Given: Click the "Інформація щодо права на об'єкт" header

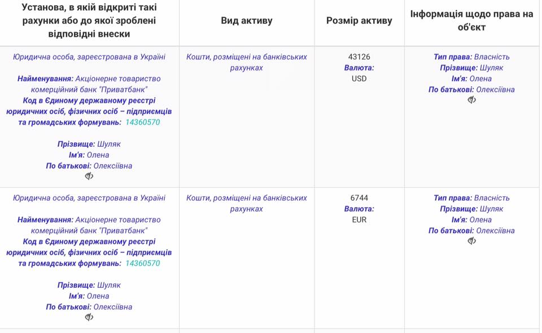Looking at the screenshot, I should click(471, 21).
